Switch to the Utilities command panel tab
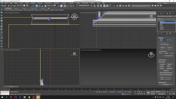 (173, 13)
